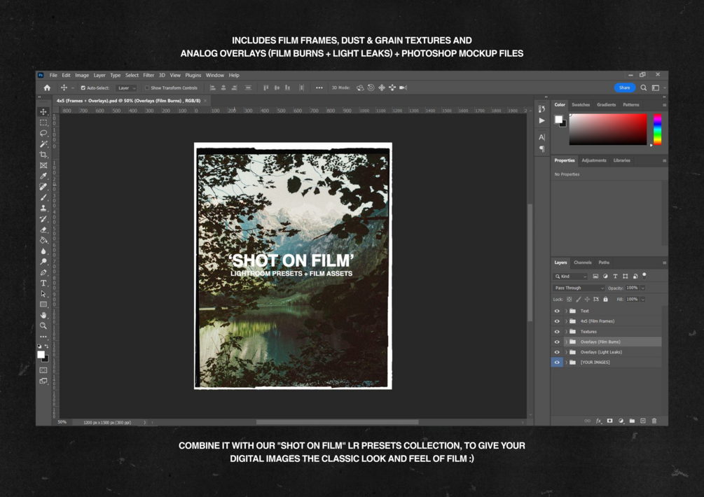
Task: Select the Spot Healing Brush tool
Action: pos(43,187)
